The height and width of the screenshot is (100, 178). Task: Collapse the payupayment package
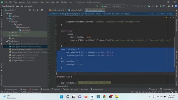[15, 27]
